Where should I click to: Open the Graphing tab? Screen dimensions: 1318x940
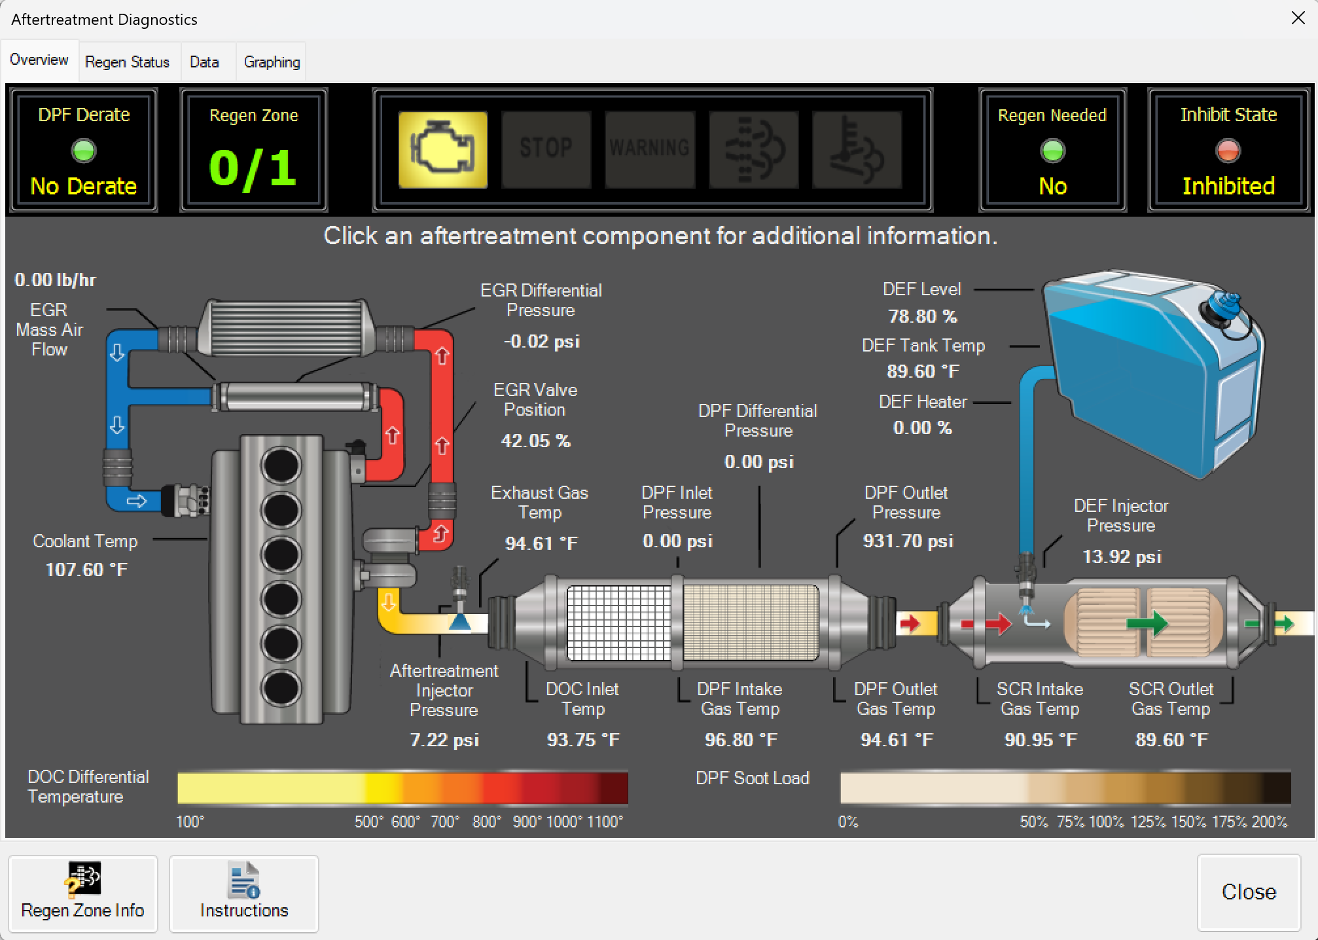[x=271, y=61]
